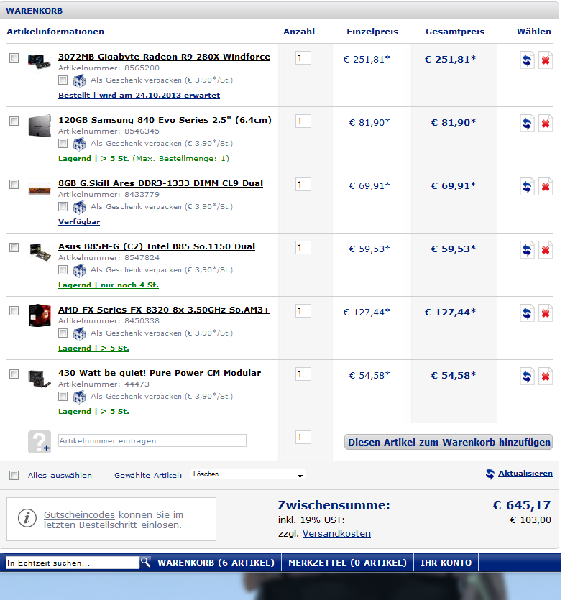
Task: Open Ihr Konto tab
Action: [x=446, y=563]
